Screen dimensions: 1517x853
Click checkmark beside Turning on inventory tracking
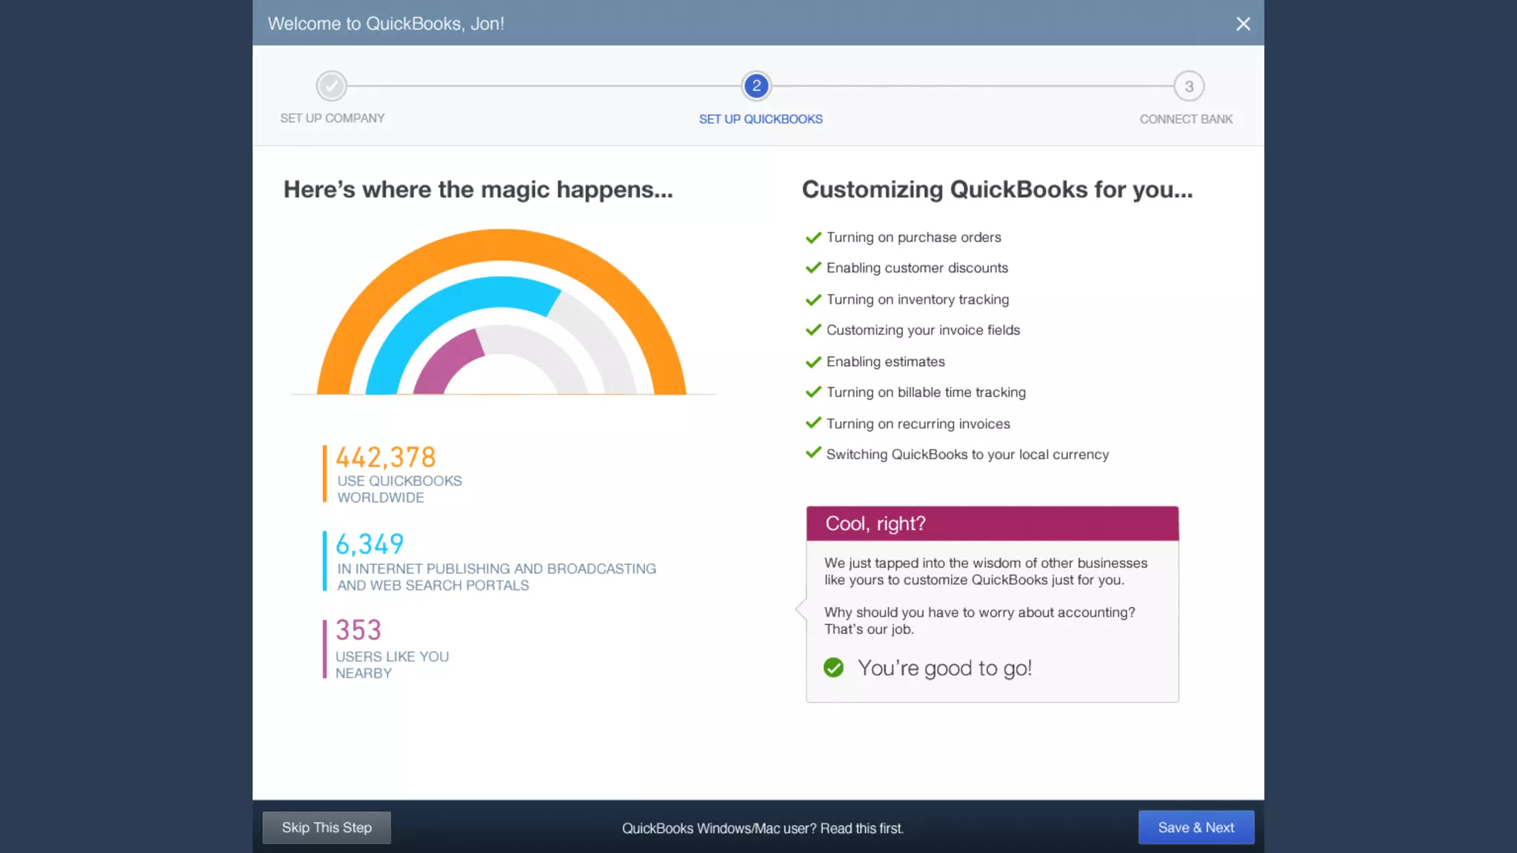[813, 299]
